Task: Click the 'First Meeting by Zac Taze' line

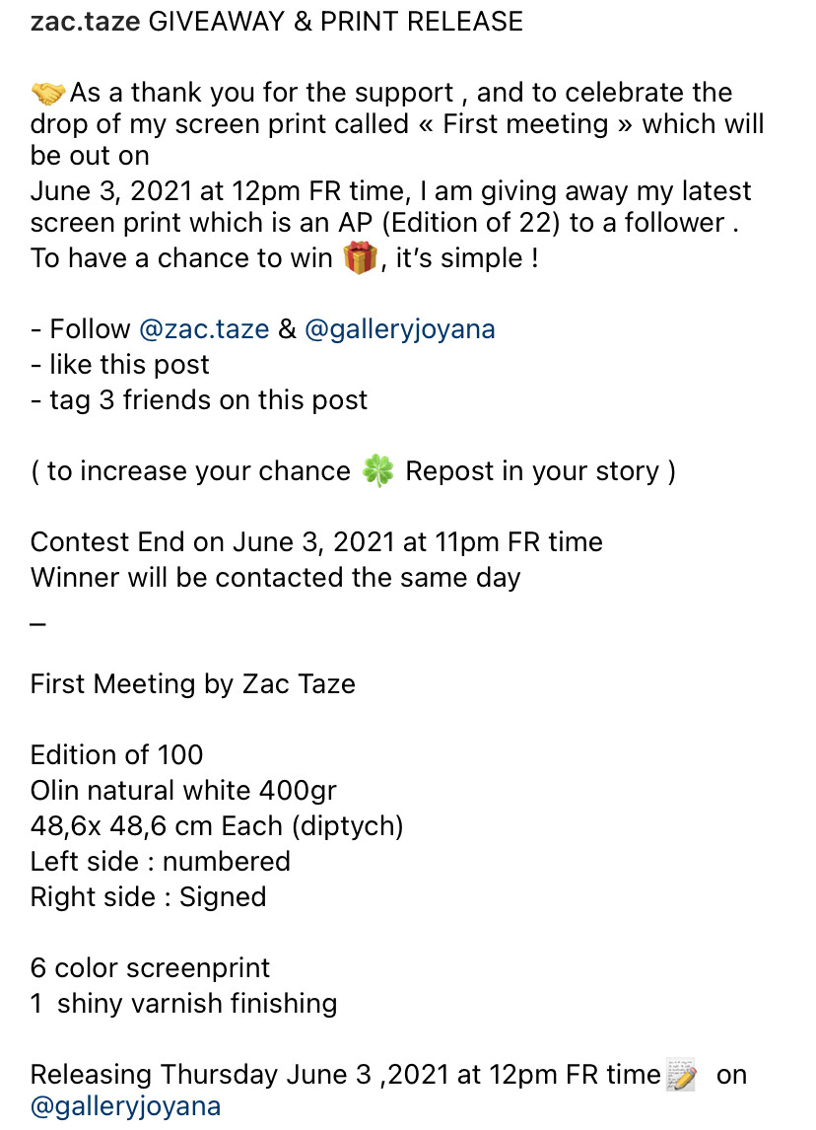Action: (193, 684)
